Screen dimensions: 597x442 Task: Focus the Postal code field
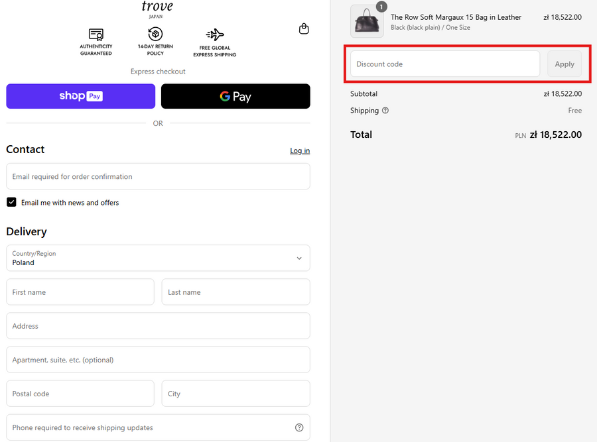click(80, 393)
